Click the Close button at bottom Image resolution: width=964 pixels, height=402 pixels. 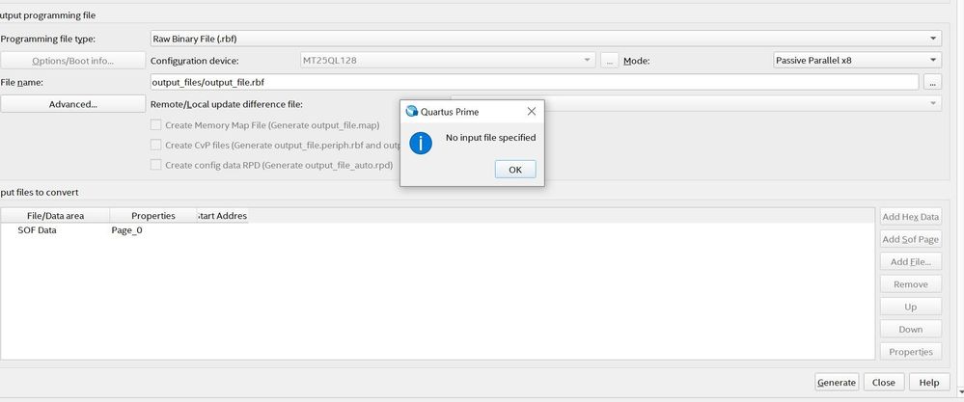pyautogui.click(x=884, y=383)
